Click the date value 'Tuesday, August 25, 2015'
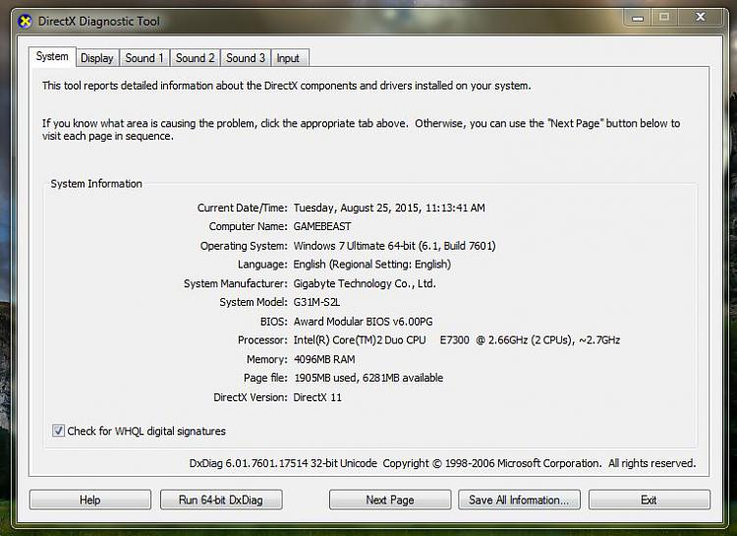 [x=357, y=208]
